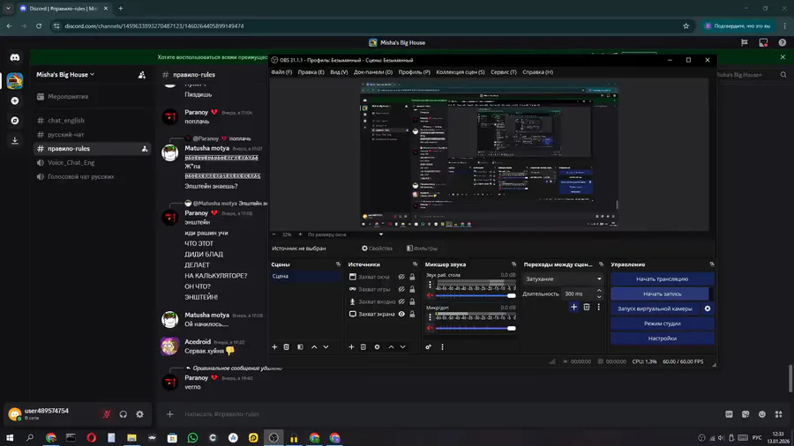
Task: Move scene up in Сцены panel
Action: [x=314, y=347]
